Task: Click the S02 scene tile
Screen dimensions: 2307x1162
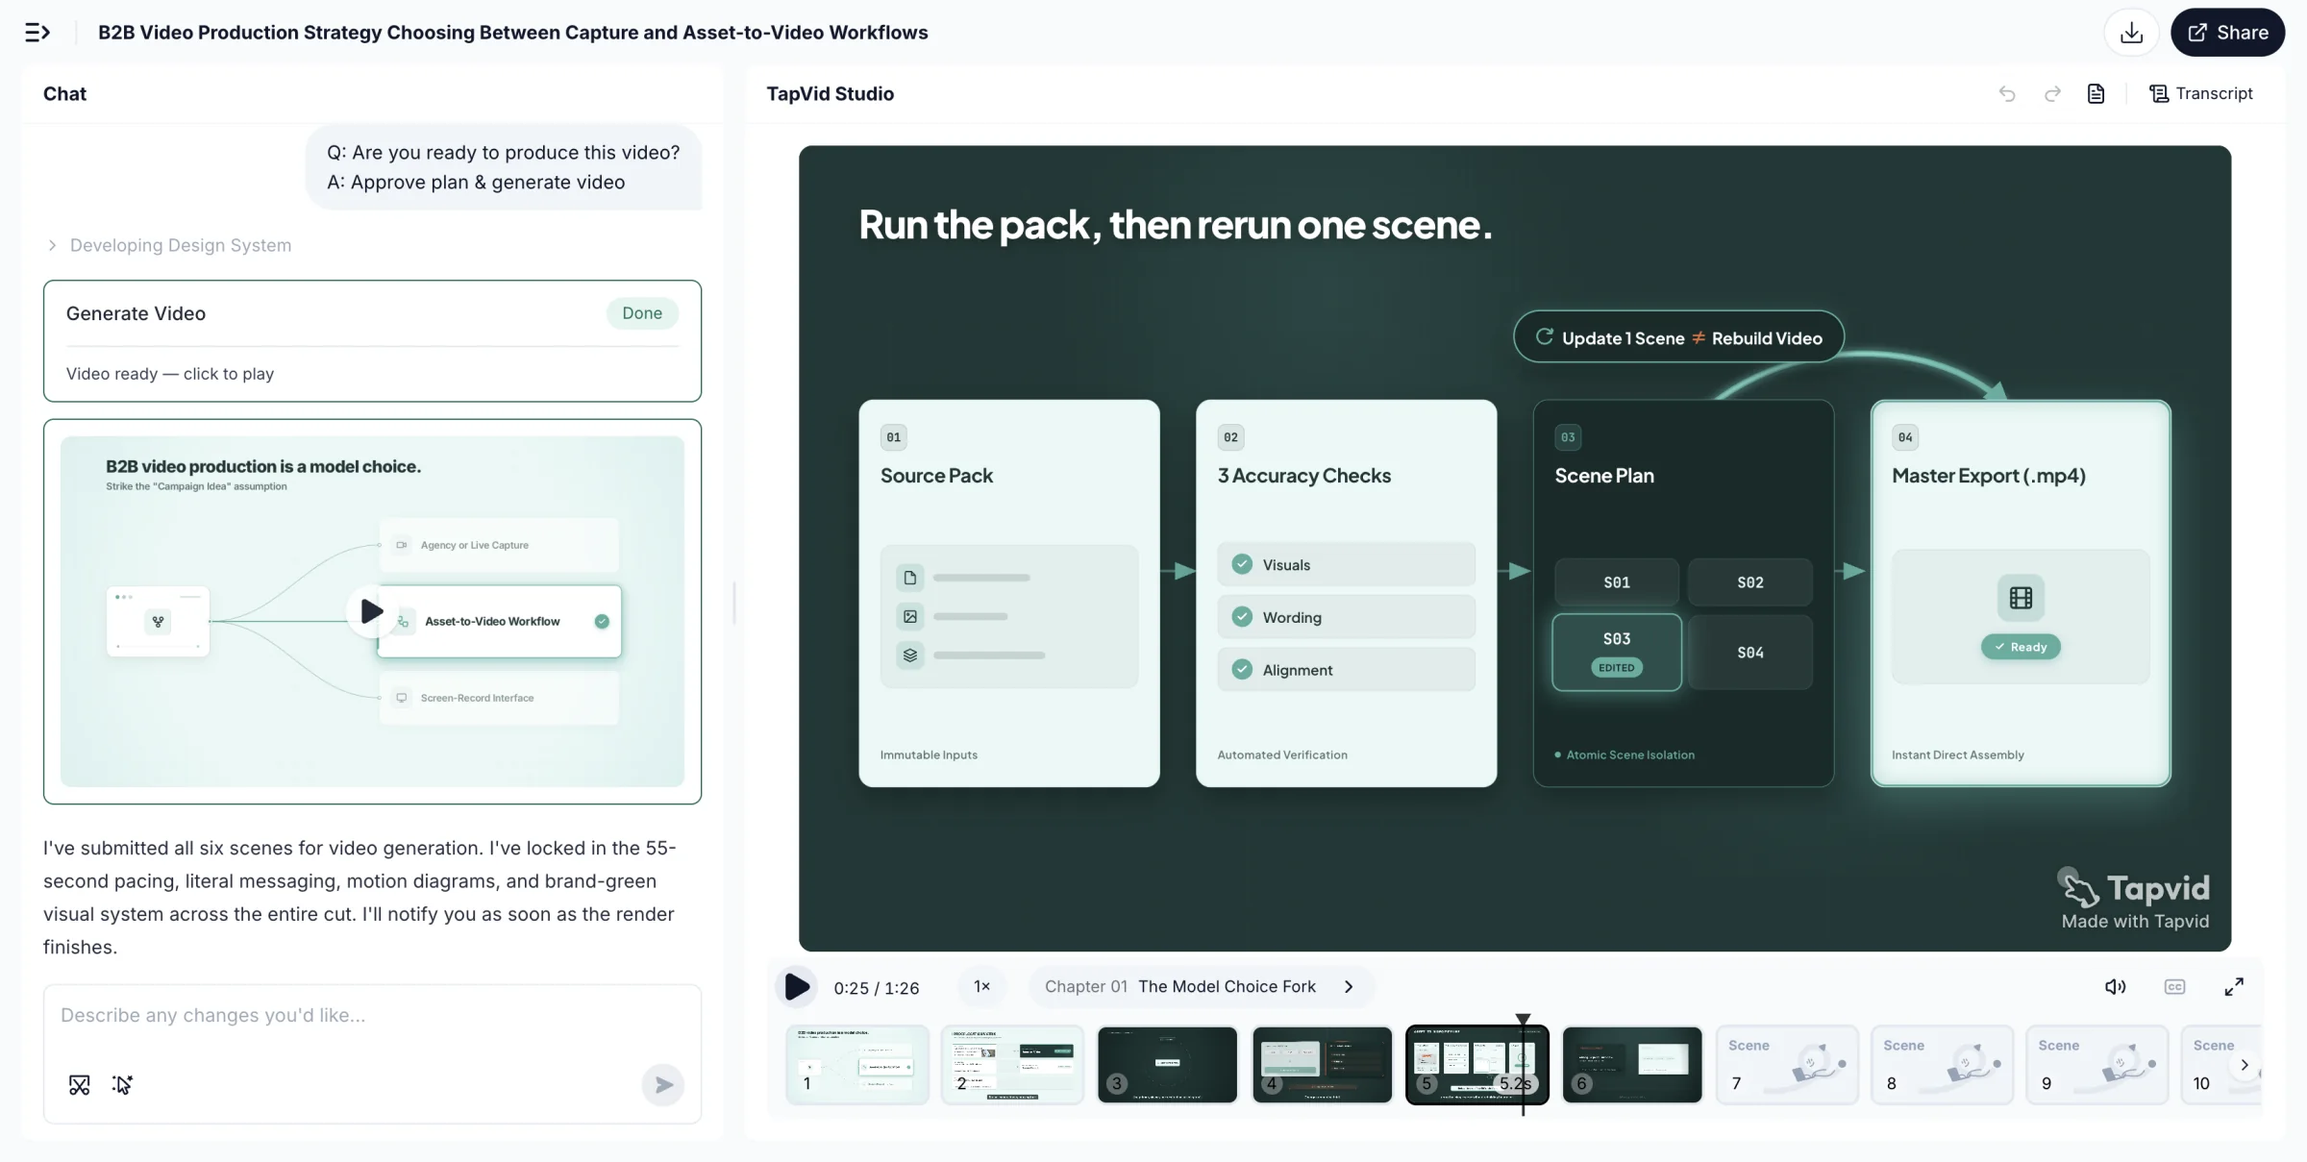Action: pyautogui.click(x=1750, y=582)
